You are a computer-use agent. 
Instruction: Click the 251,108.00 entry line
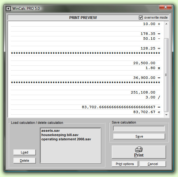tap(143, 92)
